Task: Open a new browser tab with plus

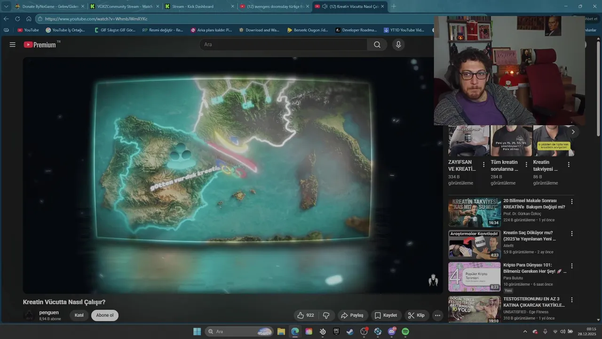Action: coord(394,7)
